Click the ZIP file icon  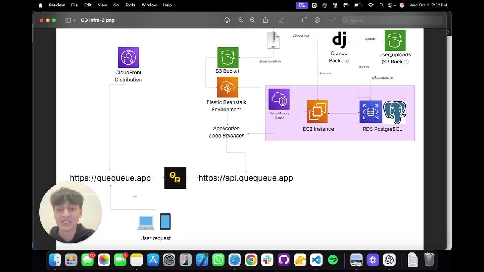tap(273, 40)
